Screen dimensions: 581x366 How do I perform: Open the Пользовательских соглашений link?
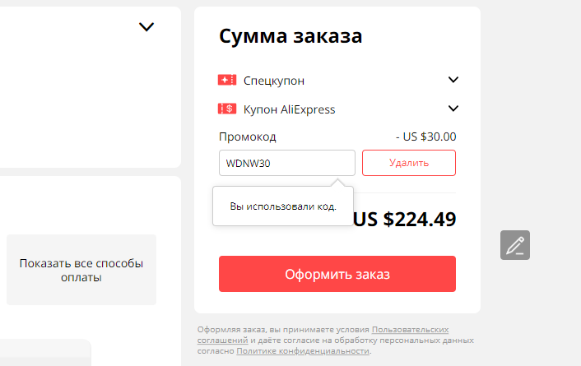pyautogui.click(x=410, y=329)
